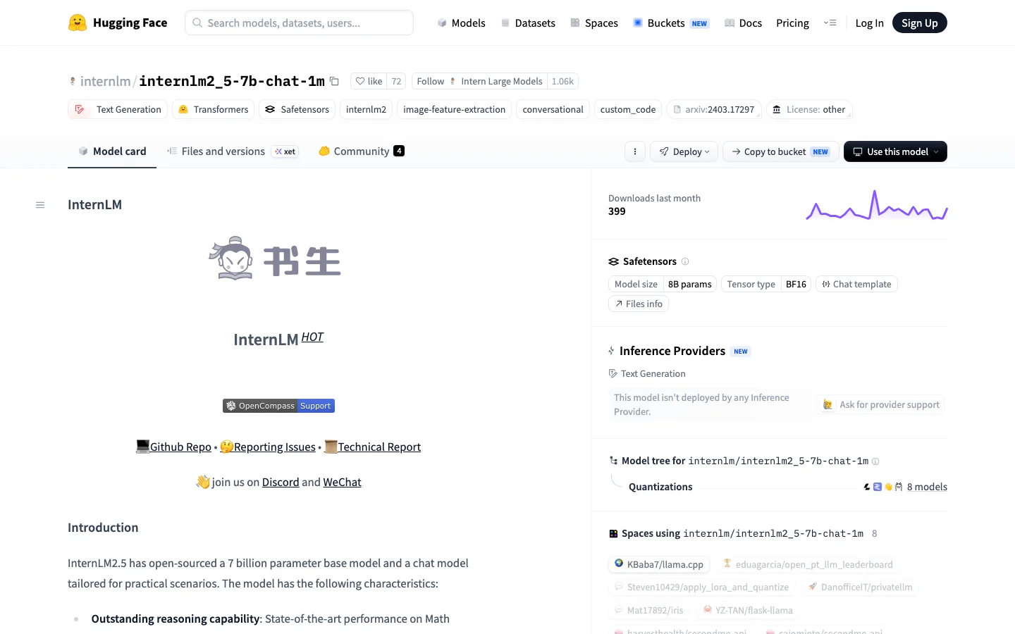The height and width of the screenshot is (634, 1015).
Task: Open the Models nav item
Action: (x=461, y=23)
